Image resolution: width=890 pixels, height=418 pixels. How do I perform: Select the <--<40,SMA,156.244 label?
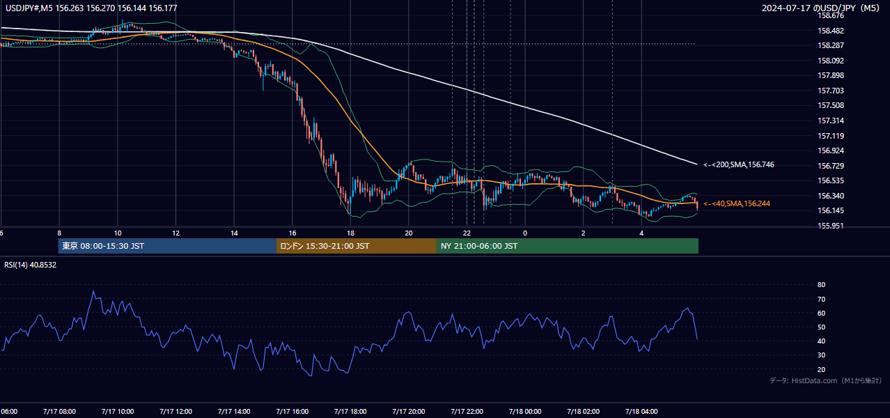pyautogui.click(x=736, y=203)
